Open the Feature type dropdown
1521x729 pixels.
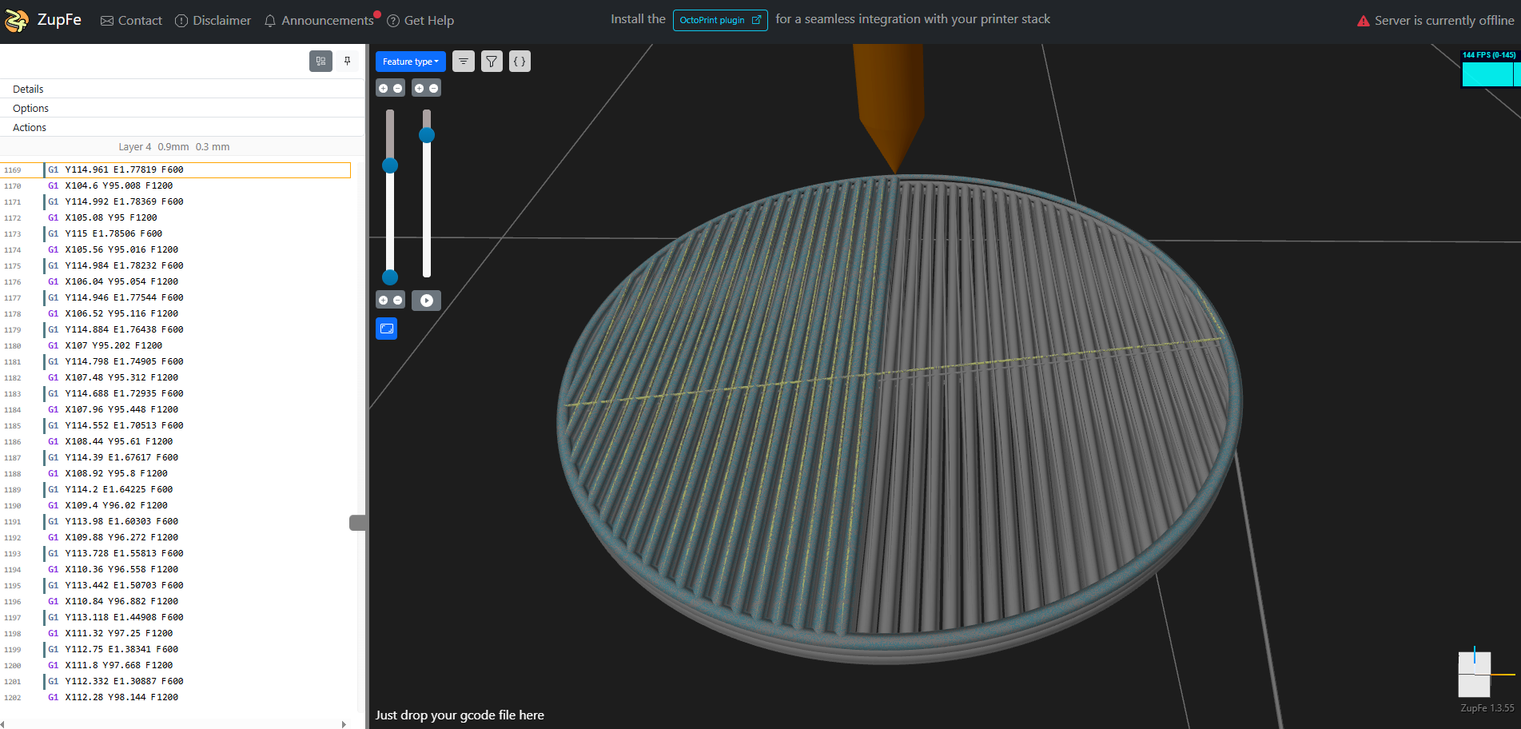click(411, 62)
